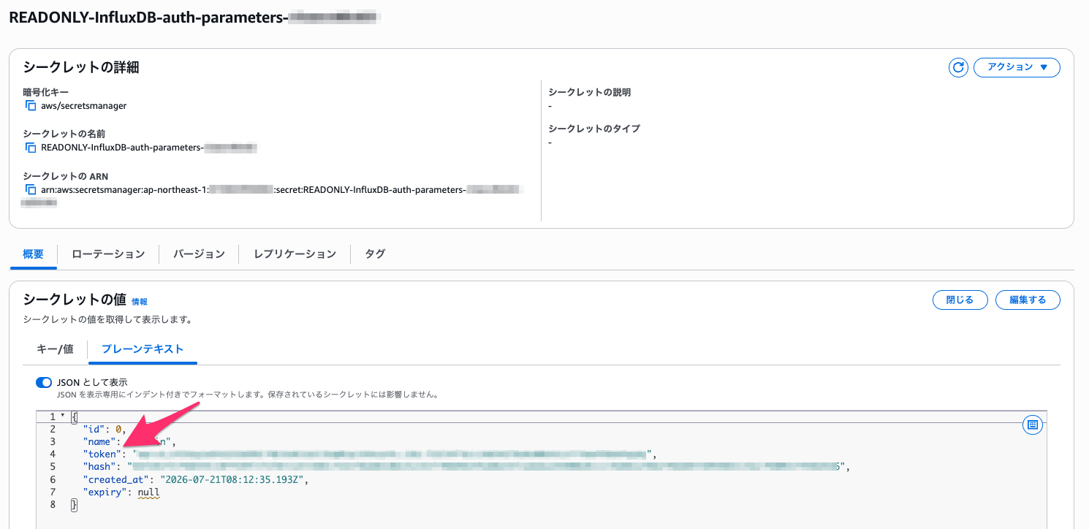Switch to the 概要 tab
This screenshot has width=1089, height=529.
point(33,254)
